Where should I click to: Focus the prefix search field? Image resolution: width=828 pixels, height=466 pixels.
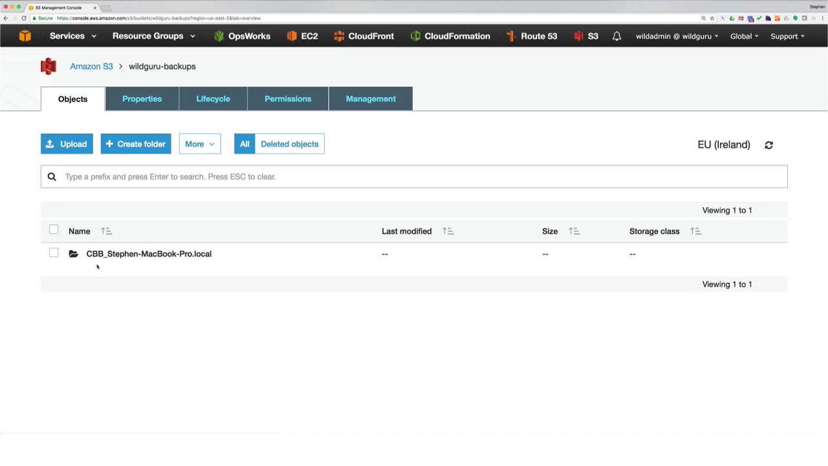click(414, 177)
